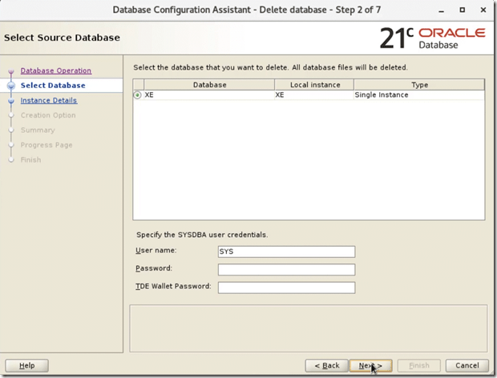Close the Database Configuration Assistant window

pos(483,10)
